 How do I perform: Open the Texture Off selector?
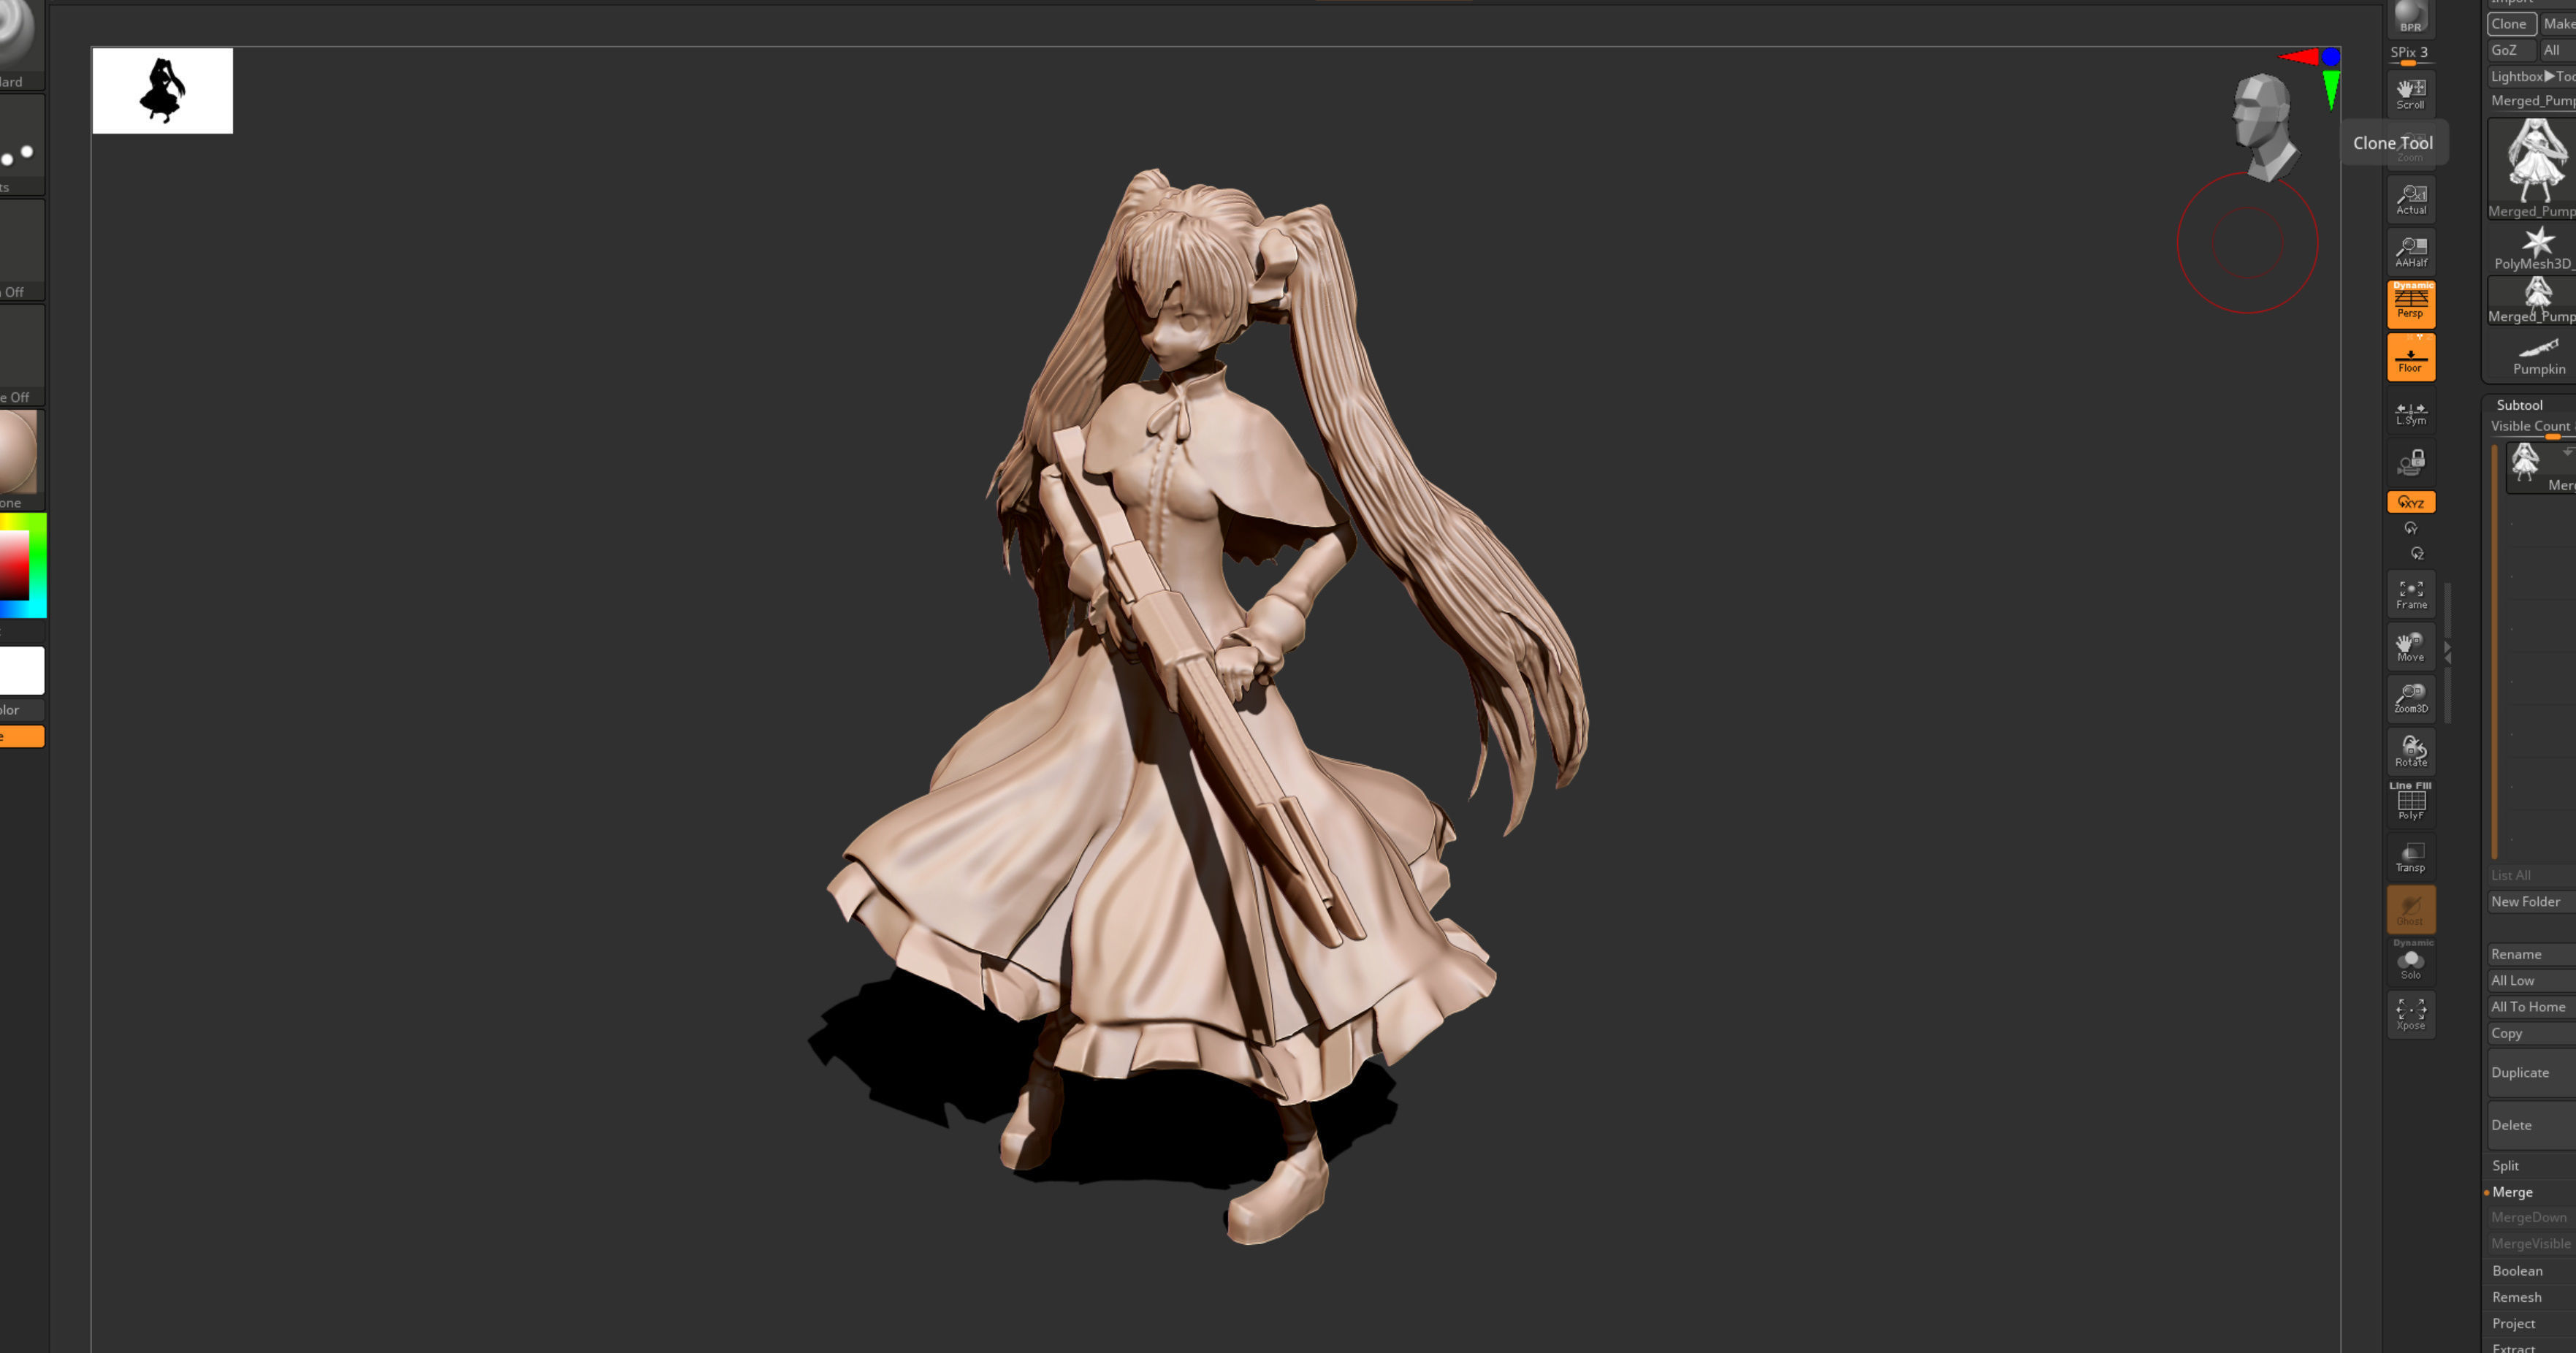[21, 355]
